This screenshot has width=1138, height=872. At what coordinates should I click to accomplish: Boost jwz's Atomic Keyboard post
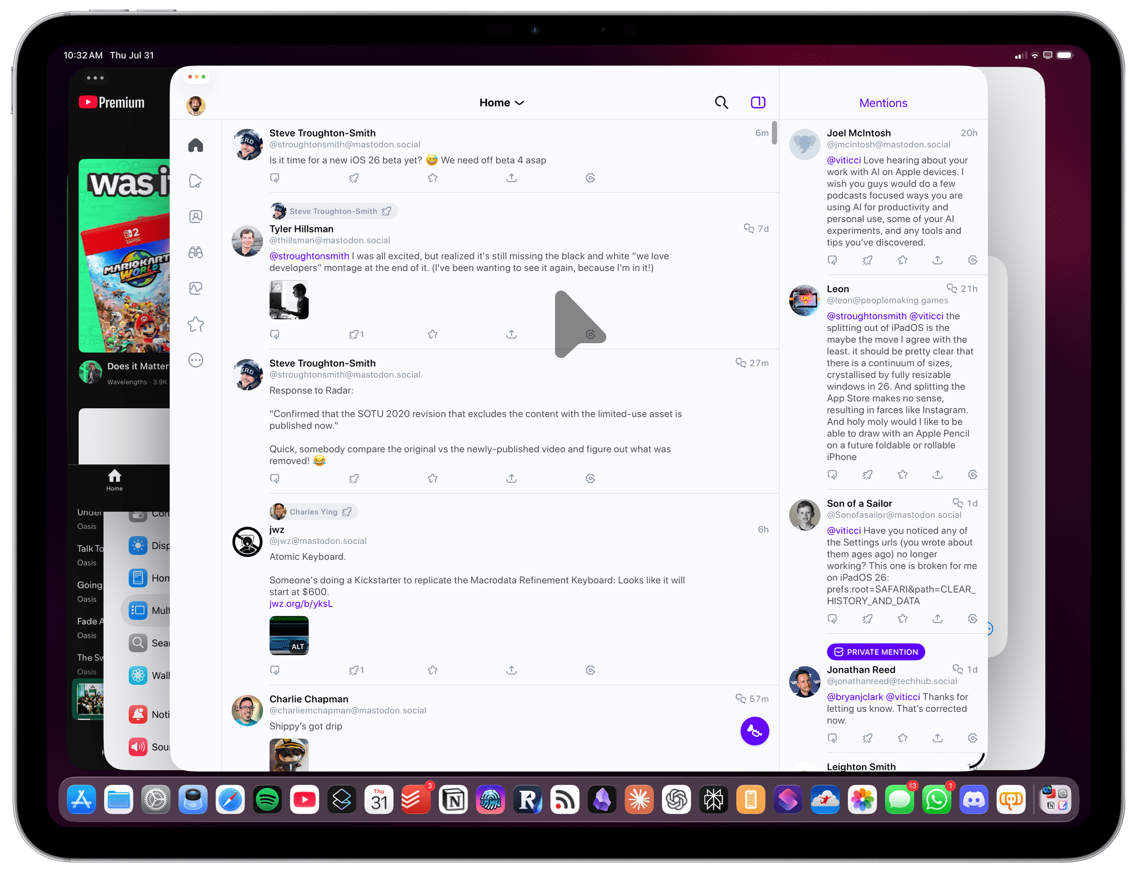tap(356, 670)
